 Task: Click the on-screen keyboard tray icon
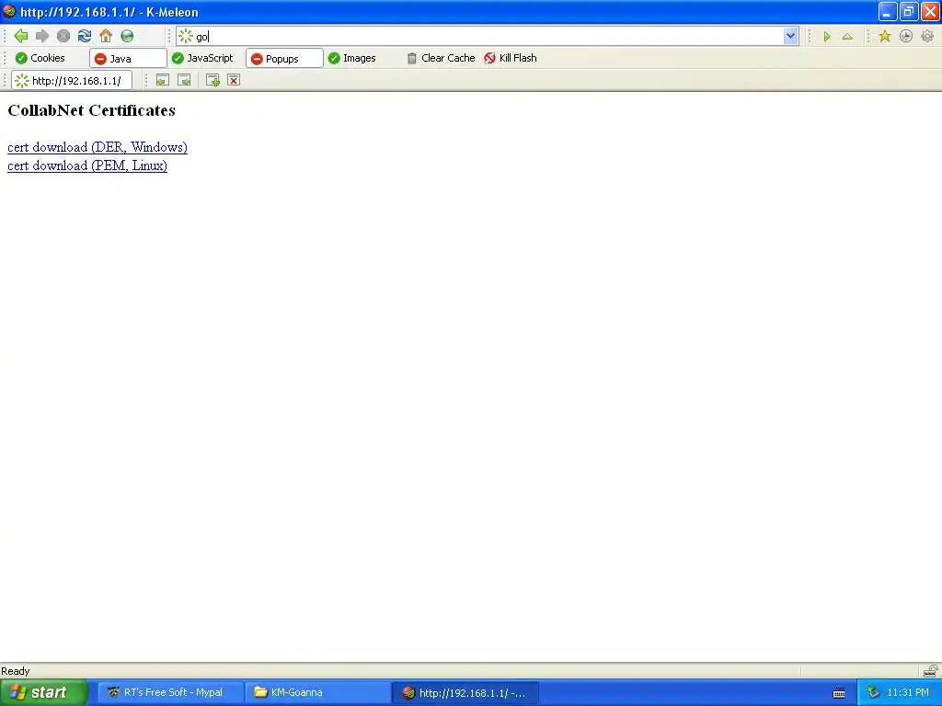839,693
